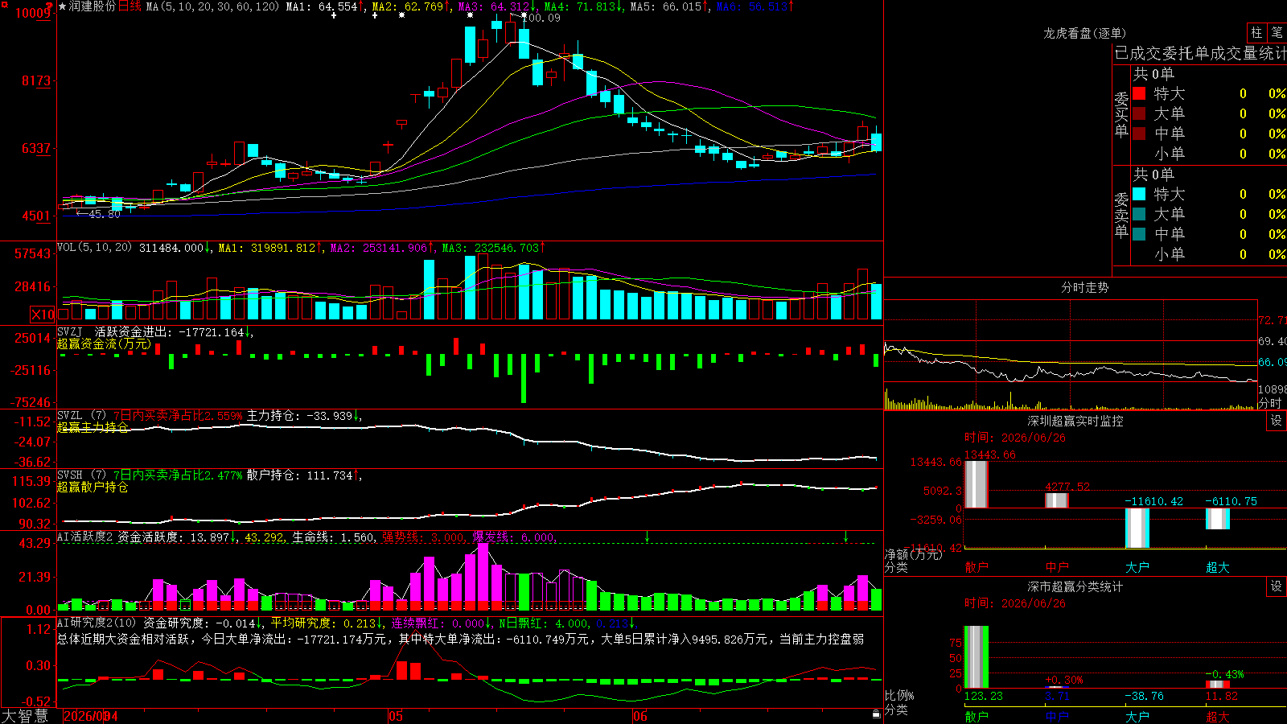Click the 润建股份 stock name

click(x=93, y=6)
